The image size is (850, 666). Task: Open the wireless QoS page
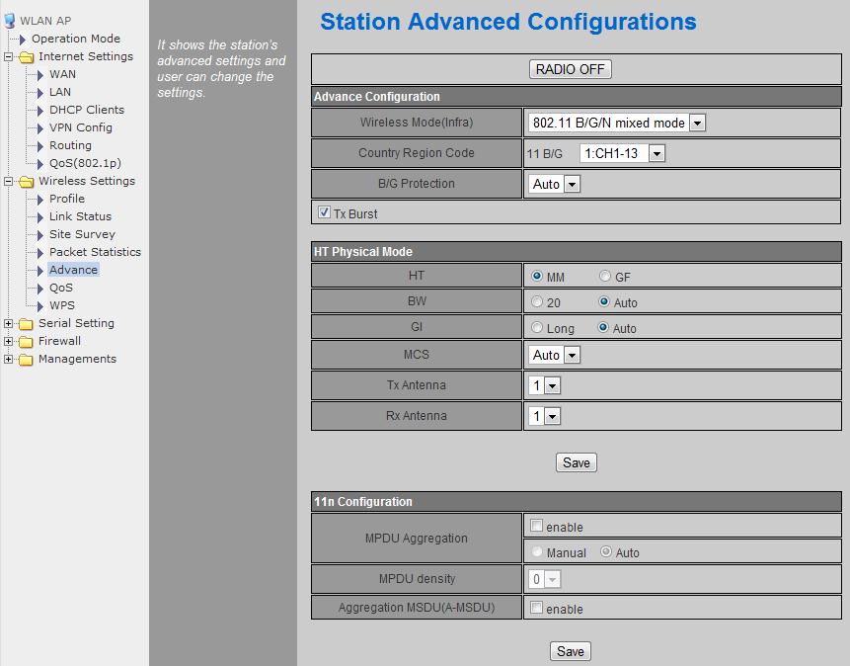click(x=61, y=288)
